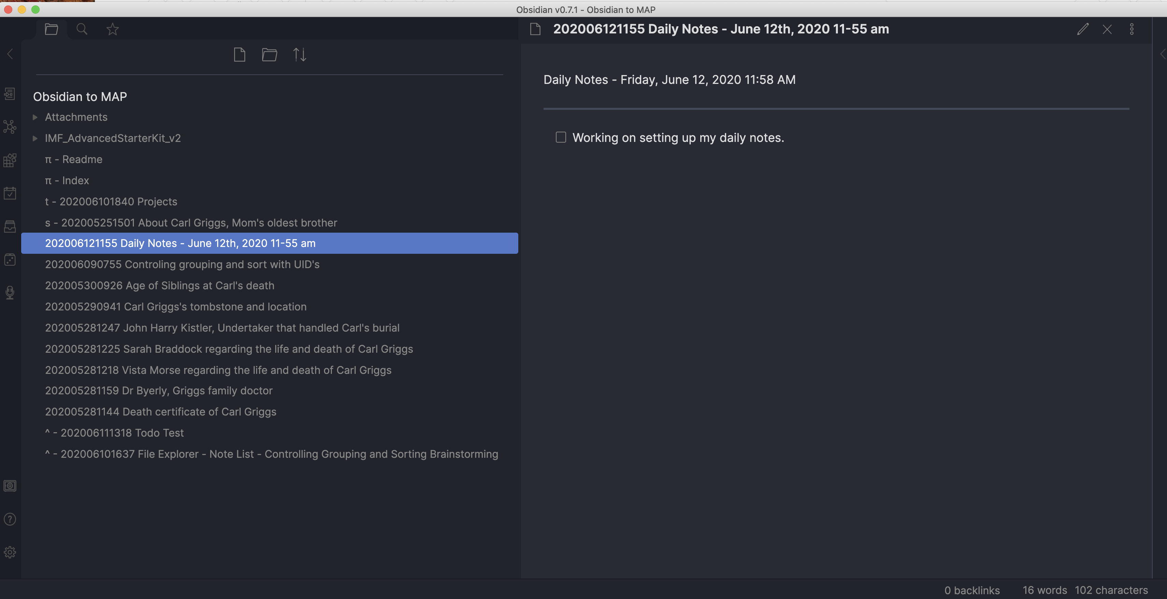
Task: Open '202005281144 Death certificate of Carl Griggs'
Action: coord(161,412)
